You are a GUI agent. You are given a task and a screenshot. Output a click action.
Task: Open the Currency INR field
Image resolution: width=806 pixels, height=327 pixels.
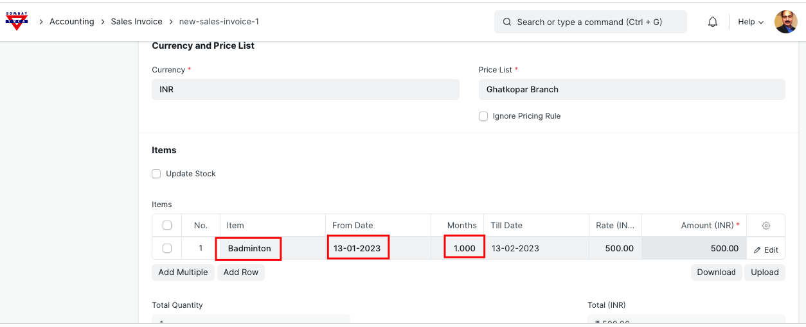click(x=305, y=90)
